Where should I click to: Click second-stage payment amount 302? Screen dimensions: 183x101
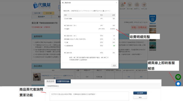[x=141, y=77]
